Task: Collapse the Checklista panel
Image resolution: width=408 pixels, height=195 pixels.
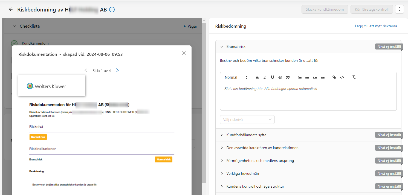Action: (x=15, y=26)
